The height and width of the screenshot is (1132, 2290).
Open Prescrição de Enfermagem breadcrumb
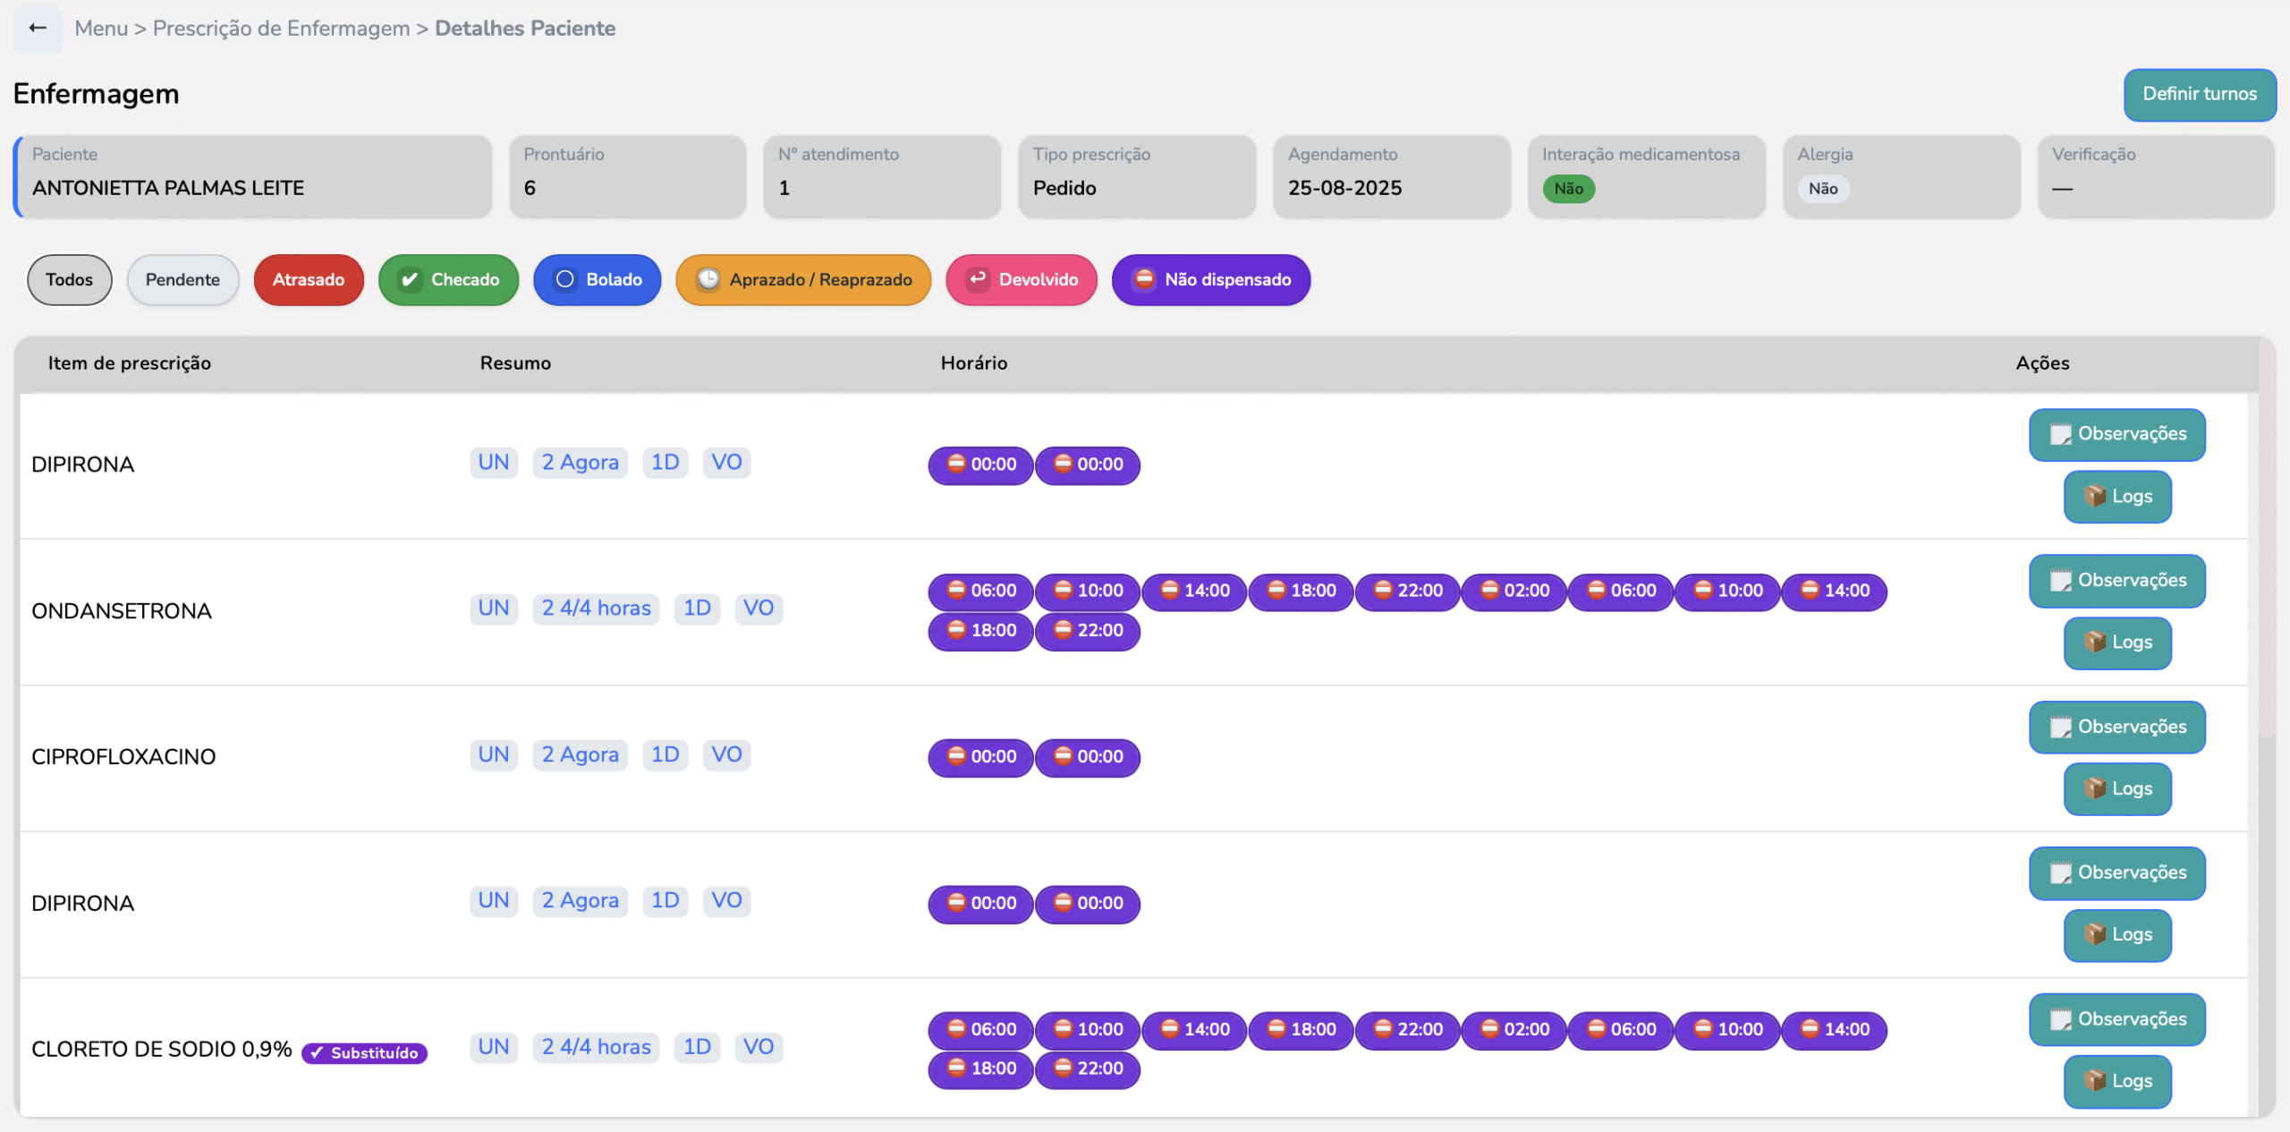point(281,29)
